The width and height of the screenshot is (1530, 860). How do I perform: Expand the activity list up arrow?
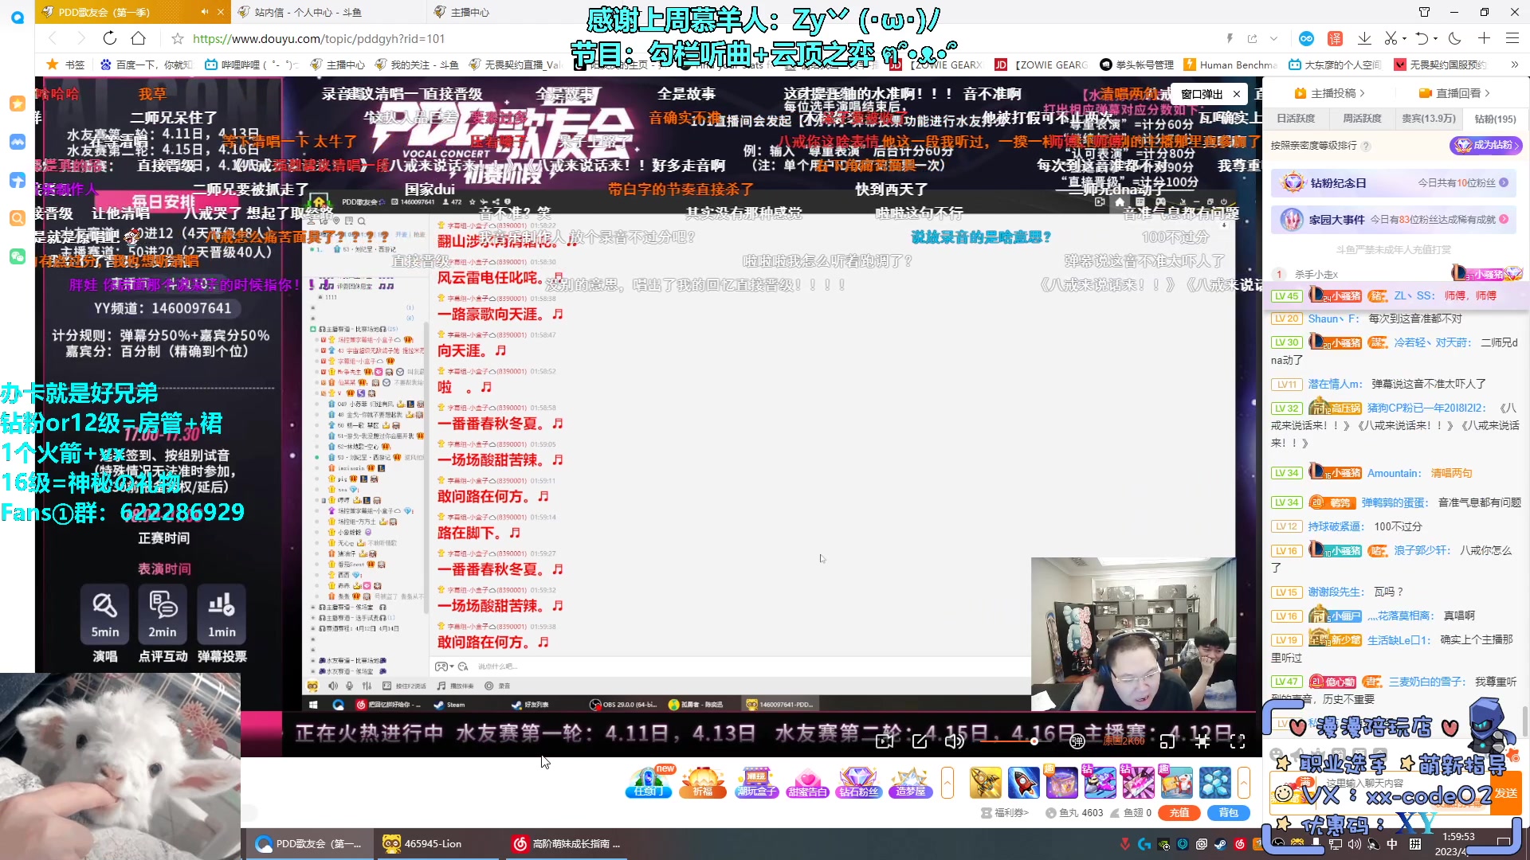pyautogui.click(x=947, y=782)
